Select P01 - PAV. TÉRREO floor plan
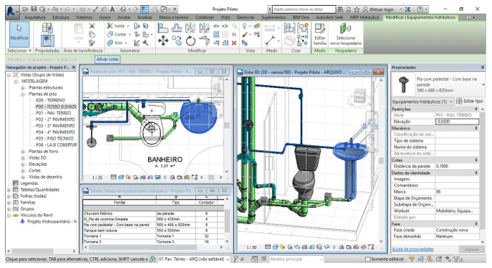 coord(53,113)
